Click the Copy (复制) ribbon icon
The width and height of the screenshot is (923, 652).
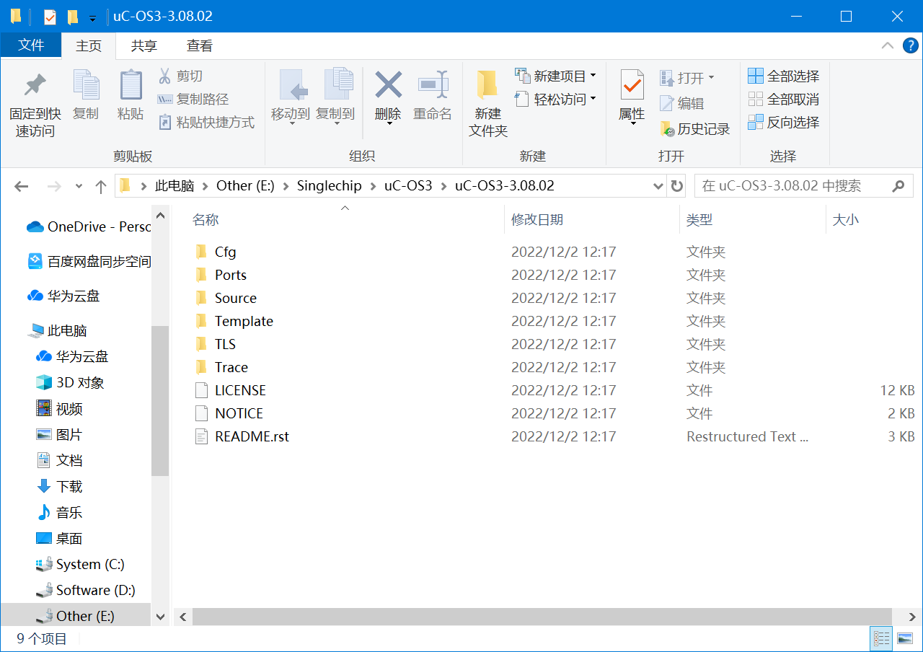tap(86, 85)
